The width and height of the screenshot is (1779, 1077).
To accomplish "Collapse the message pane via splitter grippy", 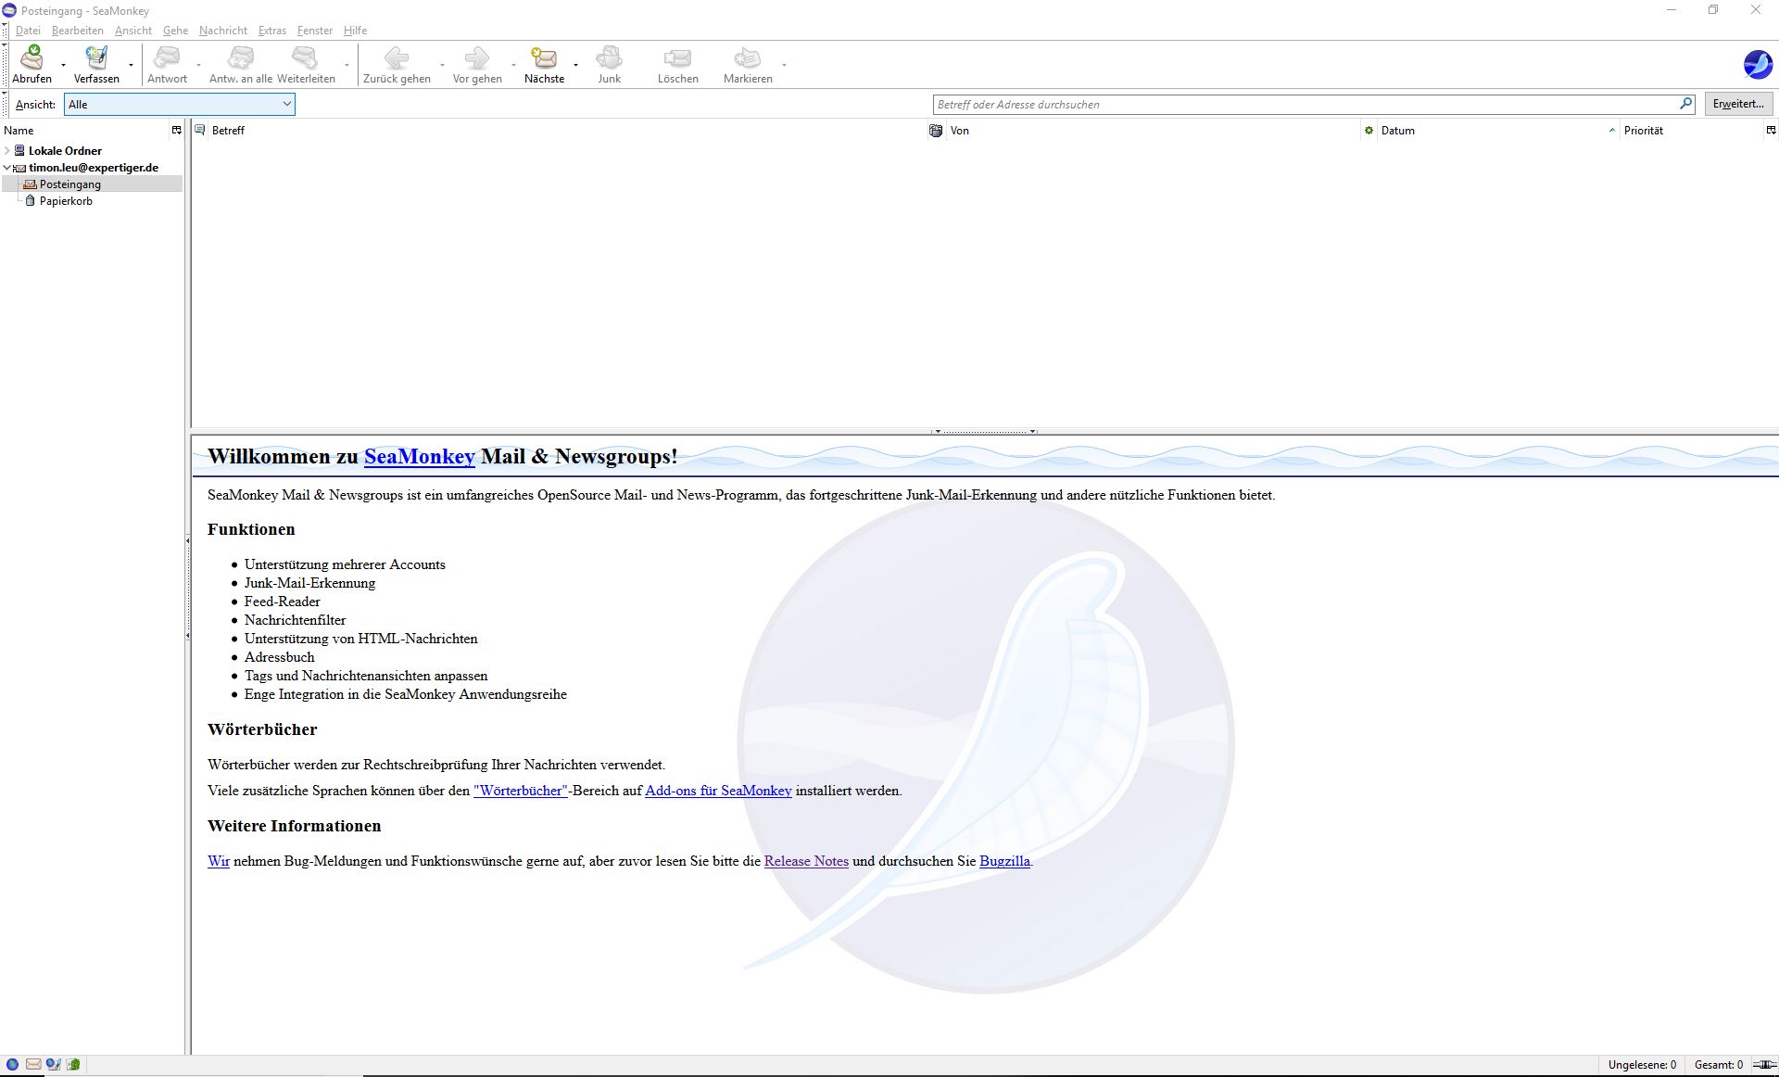I will [x=984, y=431].
